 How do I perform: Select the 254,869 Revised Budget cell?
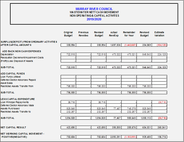(x=144, y=45)
